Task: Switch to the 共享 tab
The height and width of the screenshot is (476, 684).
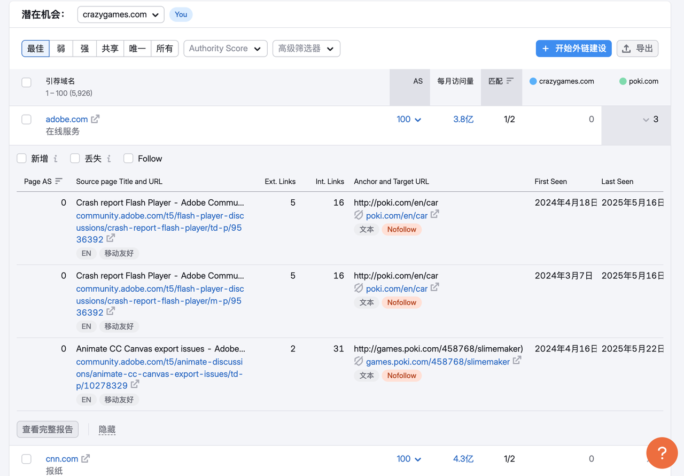Action: click(x=110, y=49)
